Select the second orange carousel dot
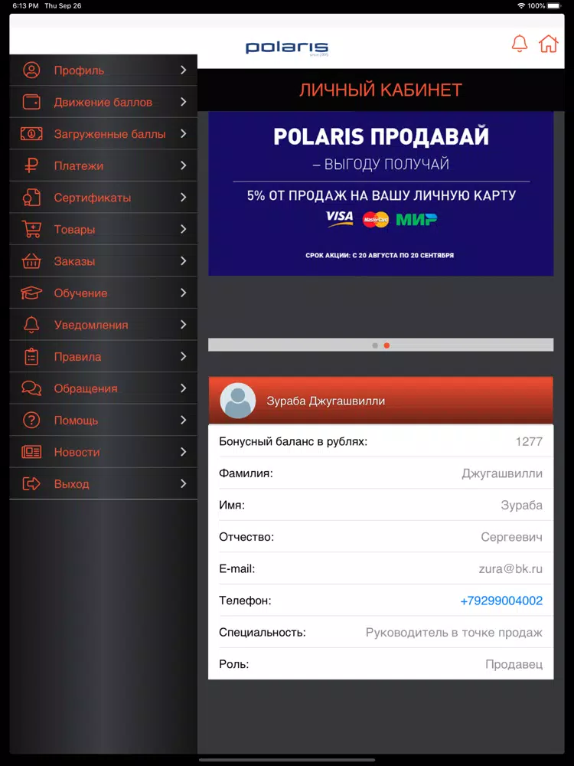Viewport: 574px width, 766px height. [x=386, y=345]
